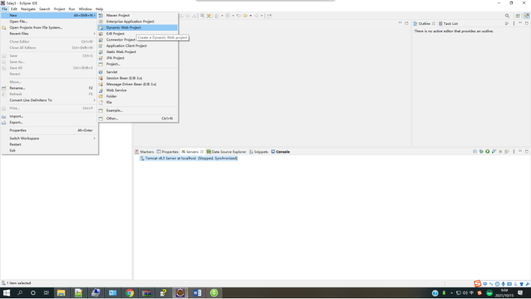This screenshot has width=531, height=299.
Task: Select Tomcat v8.5 Server at localhost
Action: (x=189, y=158)
